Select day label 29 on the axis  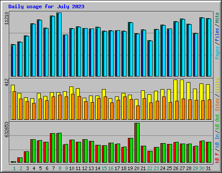(195, 168)
